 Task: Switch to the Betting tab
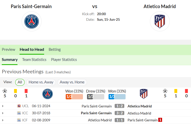click(x=55, y=50)
